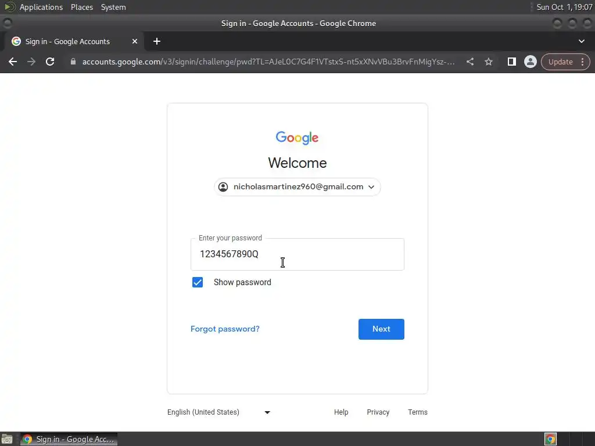Go back using the browser back arrow
The height and width of the screenshot is (446, 595).
click(13, 62)
